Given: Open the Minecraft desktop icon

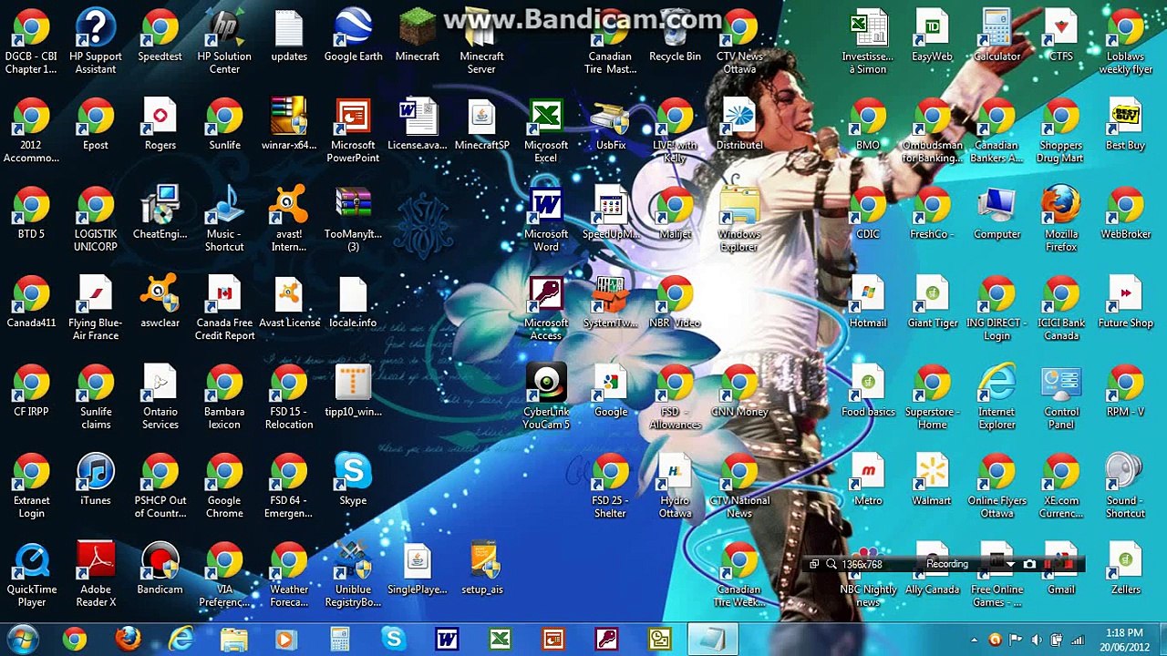Looking at the screenshot, I should (418, 36).
